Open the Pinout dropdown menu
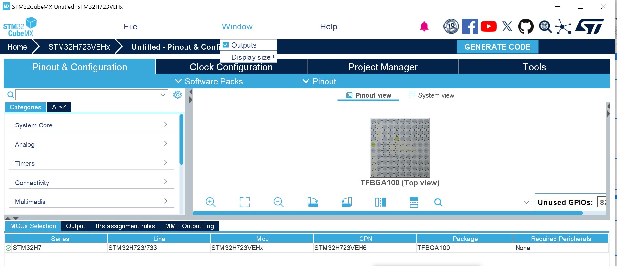The width and height of the screenshot is (617, 266). tap(319, 81)
